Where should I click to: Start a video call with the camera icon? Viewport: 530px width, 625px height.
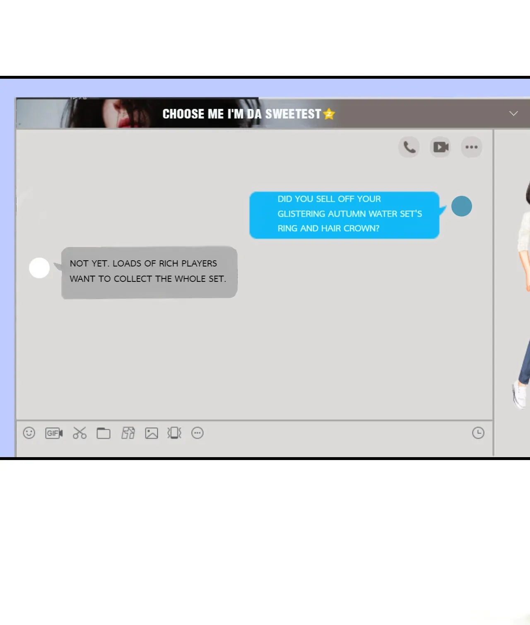tap(441, 147)
